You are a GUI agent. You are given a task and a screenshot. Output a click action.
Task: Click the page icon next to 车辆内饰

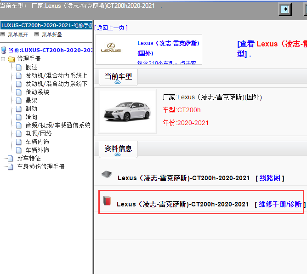click(18, 142)
